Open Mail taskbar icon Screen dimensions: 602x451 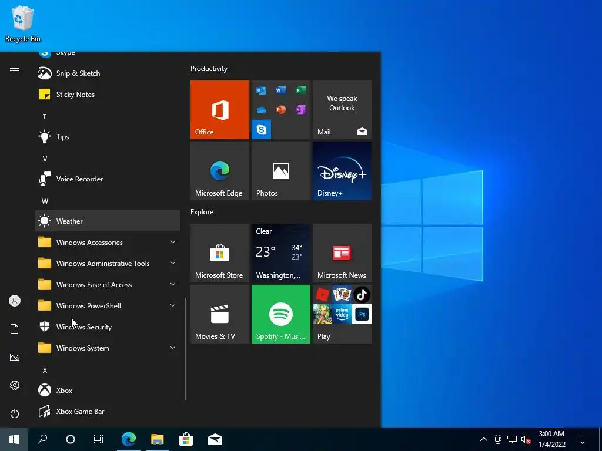(215, 439)
